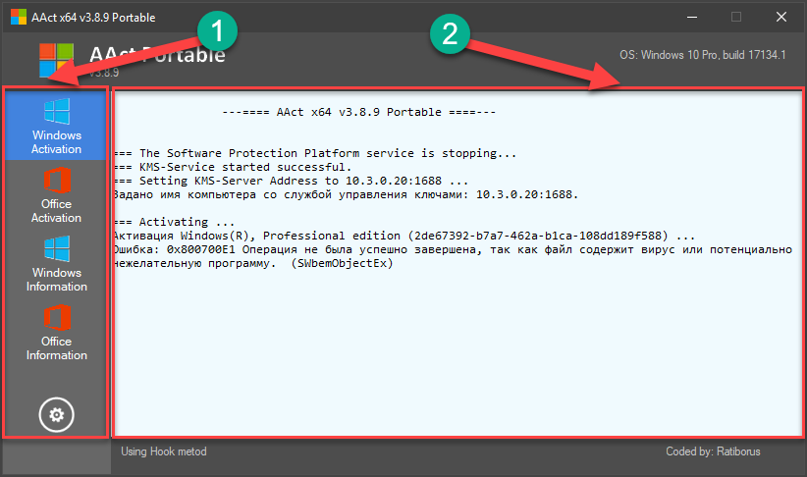Click the '(SWbemObjectEx)' log text
The height and width of the screenshot is (477, 807).
(345, 263)
